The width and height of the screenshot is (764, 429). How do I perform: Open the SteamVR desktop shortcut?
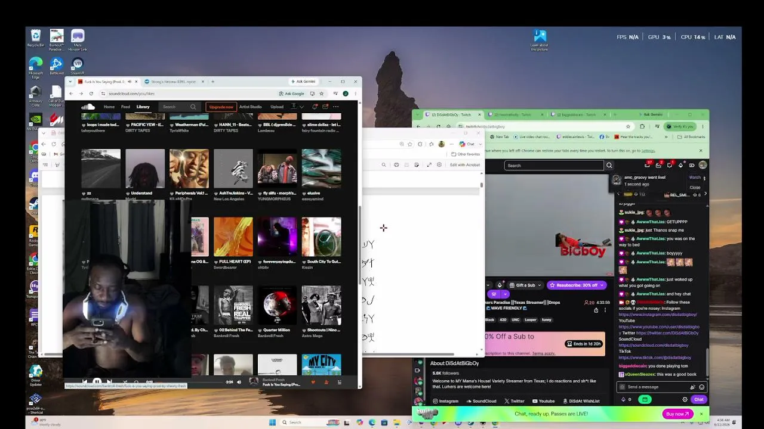(77, 66)
